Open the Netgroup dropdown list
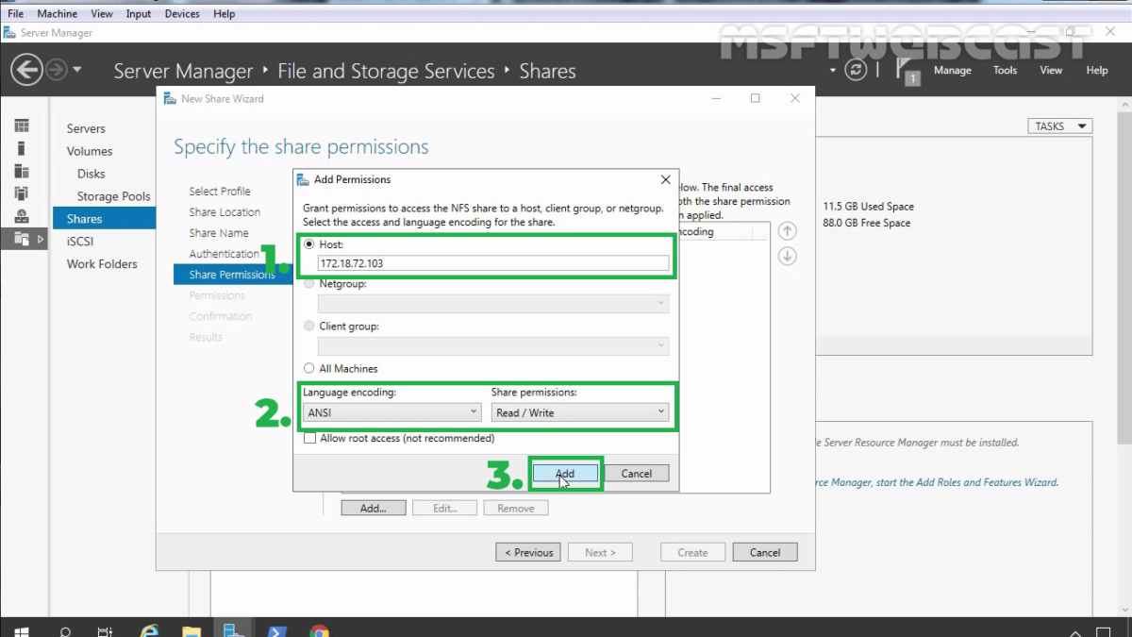The height and width of the screenshot is (637, 1132). (x=493, y=304)
